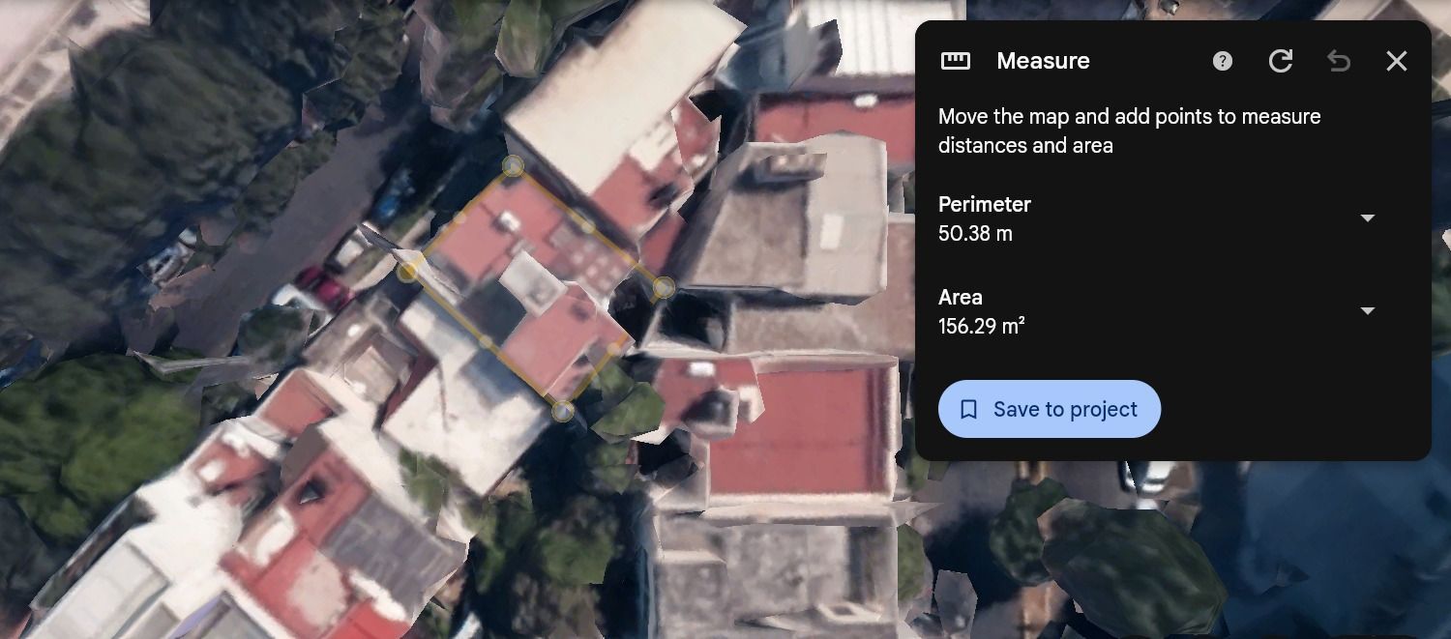The image size is (1451, 639).
Task: Expand the Perimeter units dropdown
Action: [1368, 218]
